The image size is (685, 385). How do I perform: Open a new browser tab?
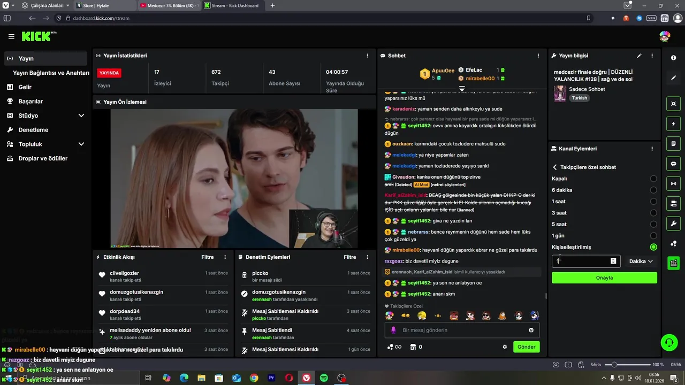(x=272, y=5)
